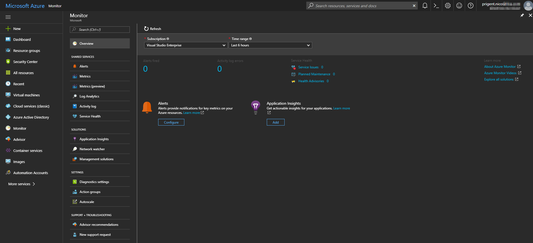Click the All resources grid icon
Viewport: 533px width, 243px height.
pos(8,73)
